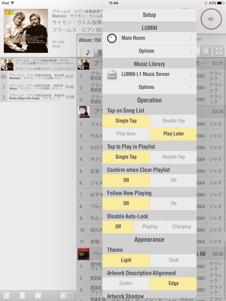Tap the Main Room LUMIN device icon
Image resolution: width=226 pixels, height=301 pixels.
(x=112, y=38)
